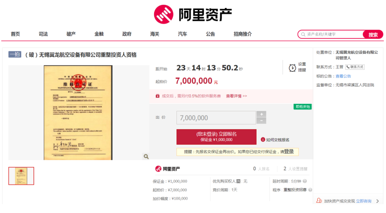Viewport: 386px width, 213px height.
Task: Click the info icon beside 如何交钱报名
Action: 263,140
